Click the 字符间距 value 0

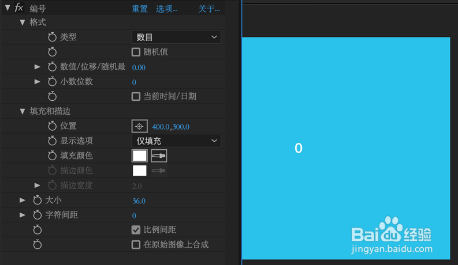[x=134, y=216]
